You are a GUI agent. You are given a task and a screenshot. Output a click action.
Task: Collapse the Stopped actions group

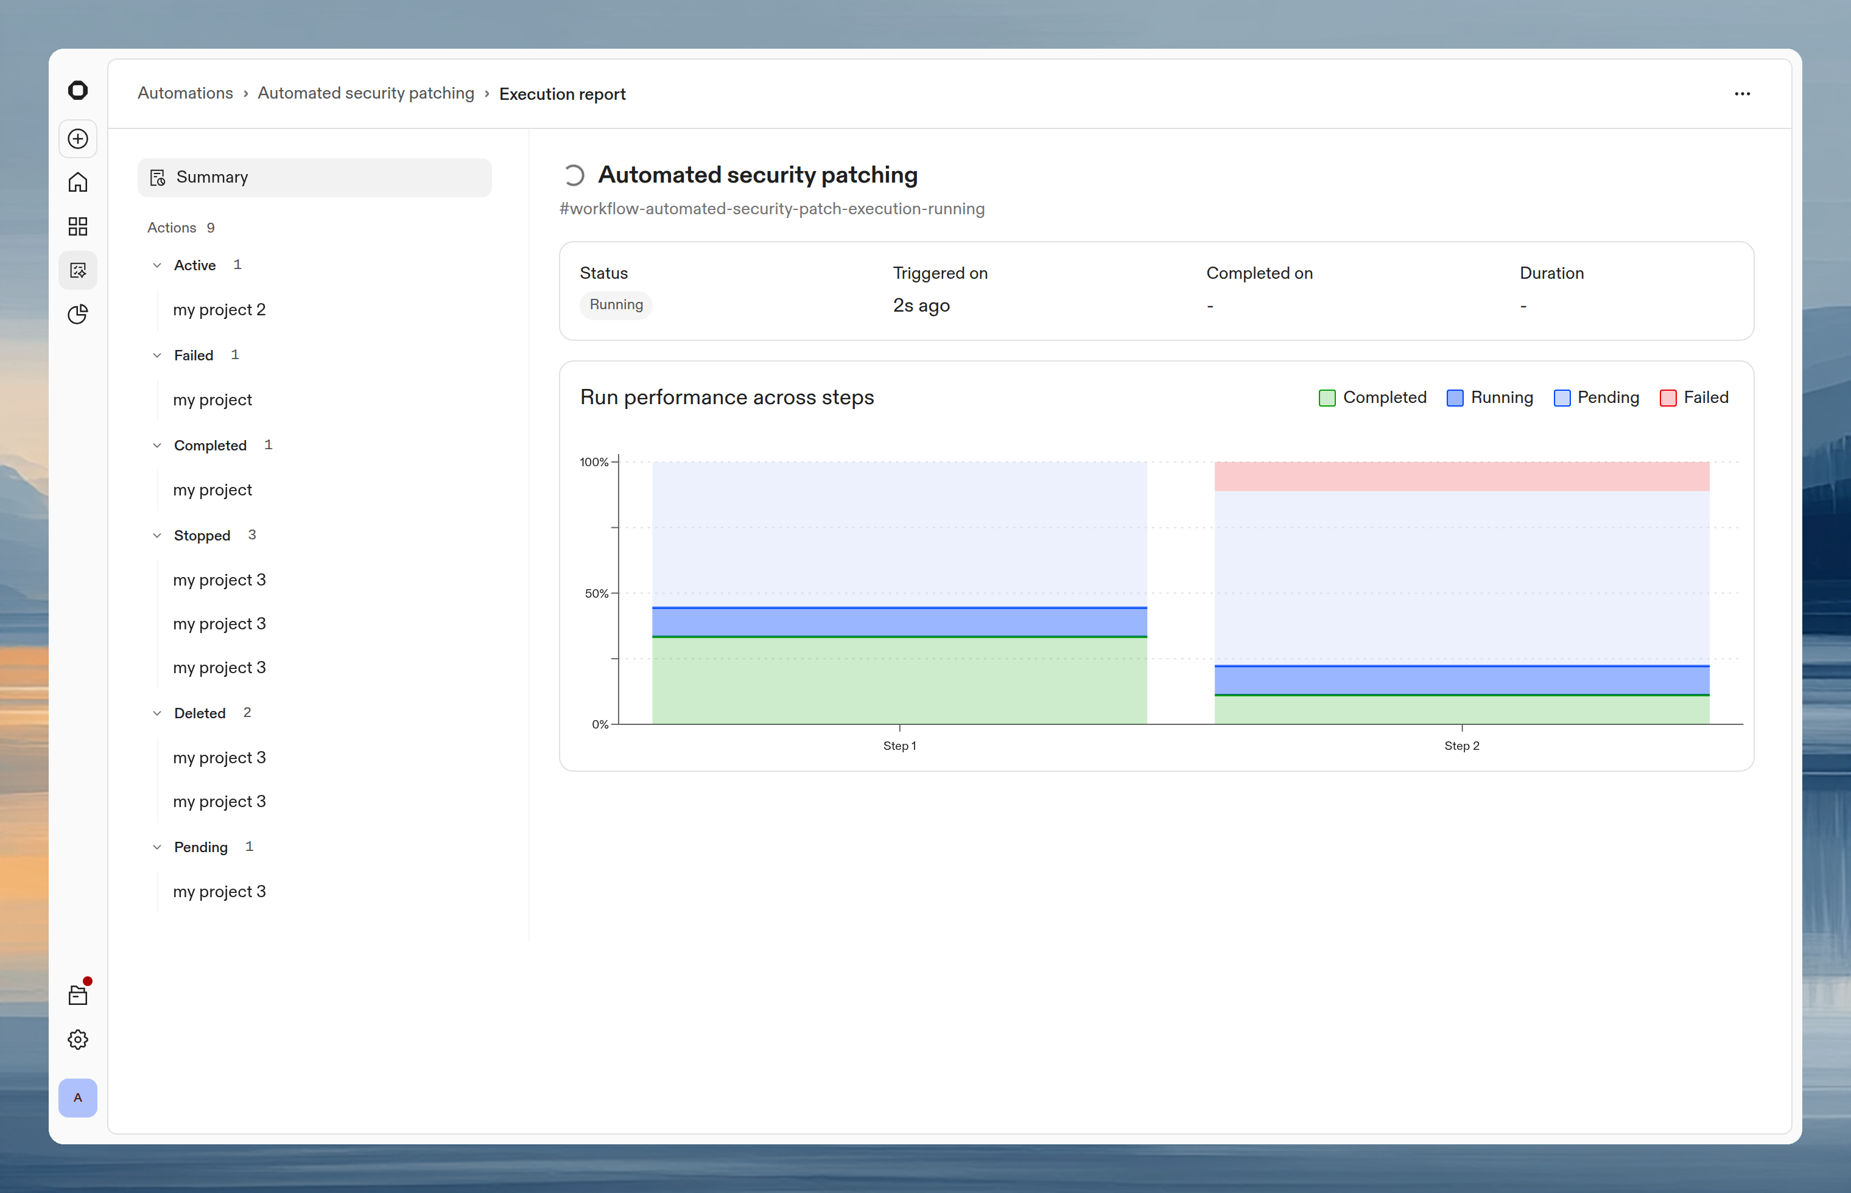coord(157,534)
